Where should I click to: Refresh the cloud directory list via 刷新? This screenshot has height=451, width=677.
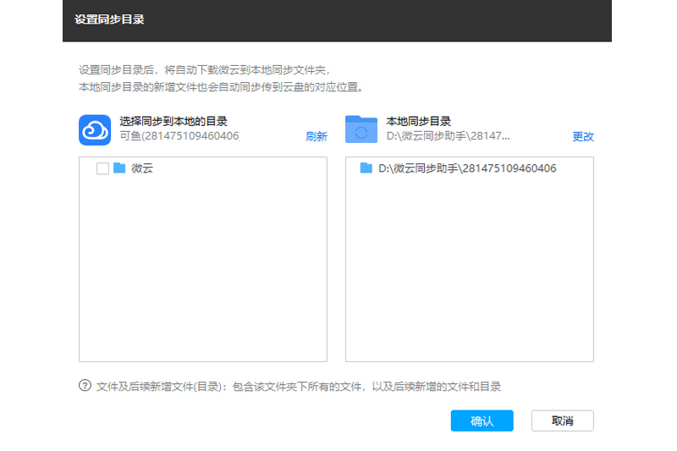click(316, 136)
